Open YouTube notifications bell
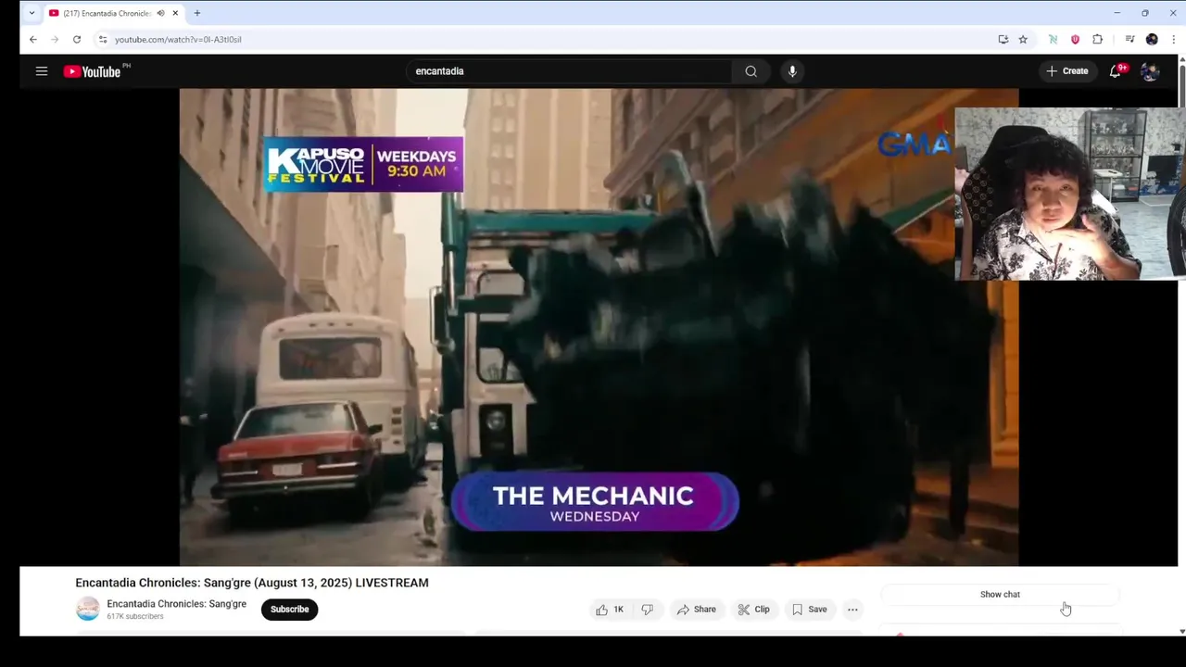Screen dimensions: 1186x667 pyautogui.click(x=1116, y=71)
